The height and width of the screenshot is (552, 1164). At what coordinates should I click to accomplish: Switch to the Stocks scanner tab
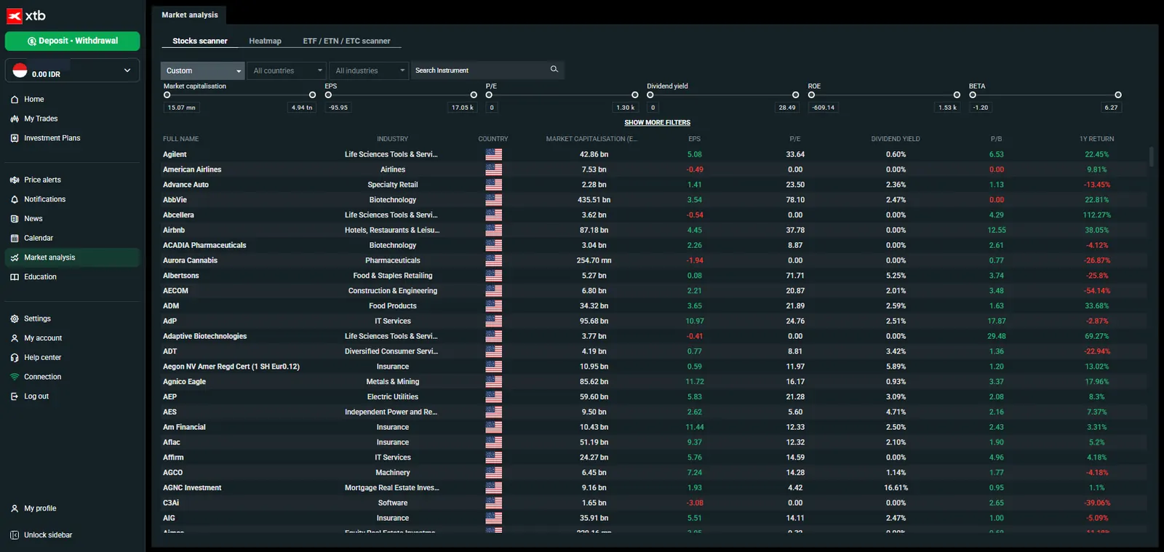click(x=200, y=41)
